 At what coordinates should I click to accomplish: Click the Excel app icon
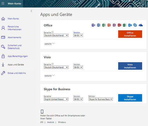click(x=104, y=25)
